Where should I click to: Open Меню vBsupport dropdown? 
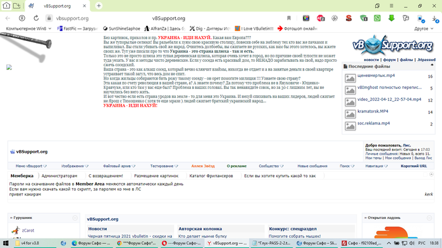[31, 166]
